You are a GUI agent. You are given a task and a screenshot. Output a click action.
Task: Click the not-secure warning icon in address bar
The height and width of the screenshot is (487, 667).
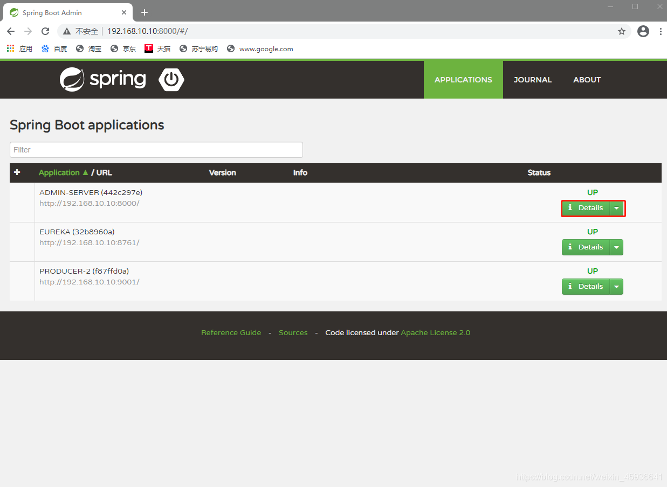(x=67, y=31)
